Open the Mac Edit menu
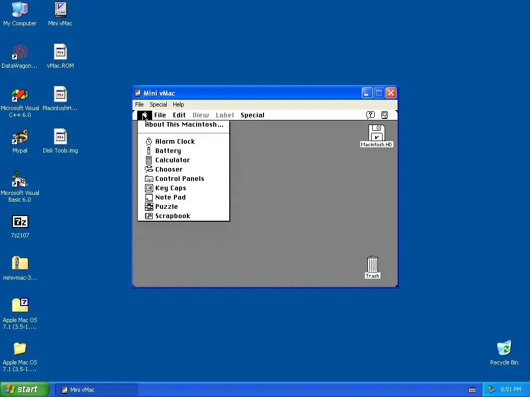 pos(179,115)
